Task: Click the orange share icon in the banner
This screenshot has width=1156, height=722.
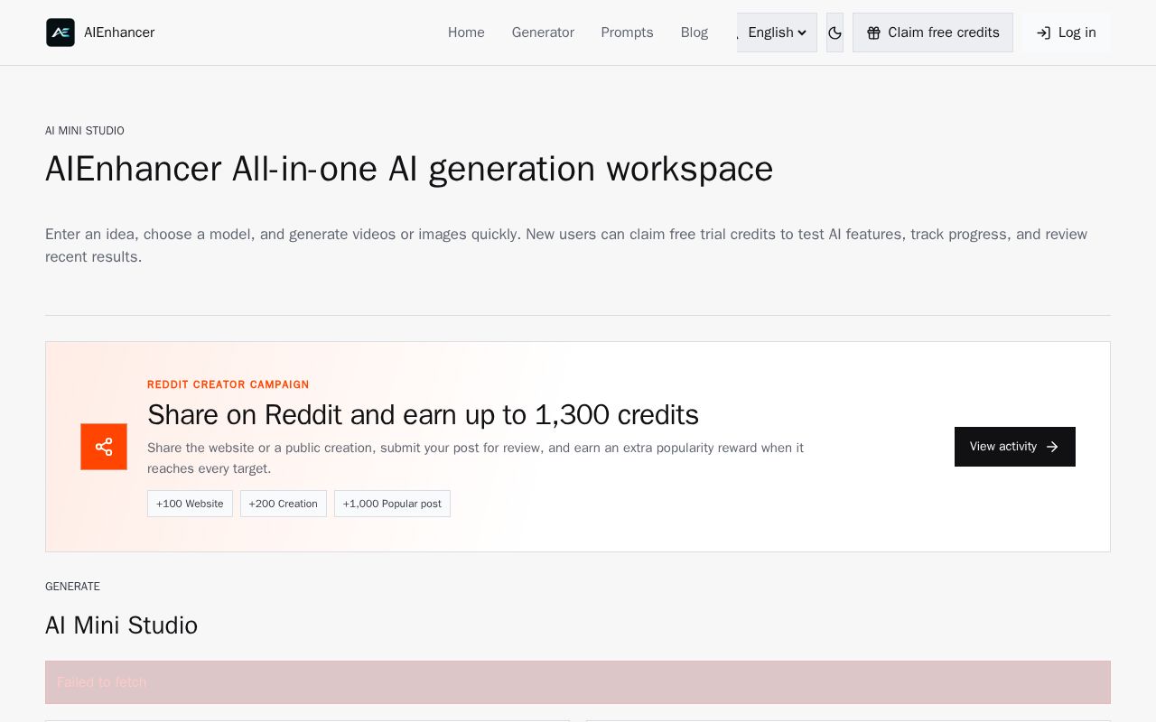Action: pos(104,447)
